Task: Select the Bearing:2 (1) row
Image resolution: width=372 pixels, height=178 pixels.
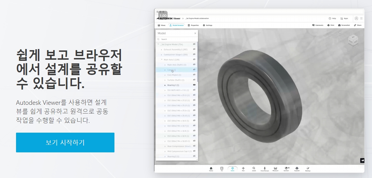Action: [176, 156]
